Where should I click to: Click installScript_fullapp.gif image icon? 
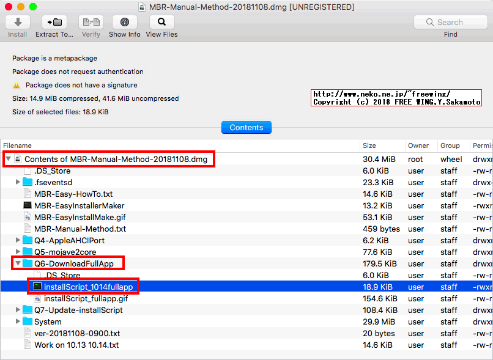37,298
